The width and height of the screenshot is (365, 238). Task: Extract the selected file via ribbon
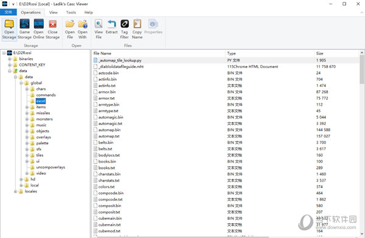pyautogui.click(x=111, y=27)
